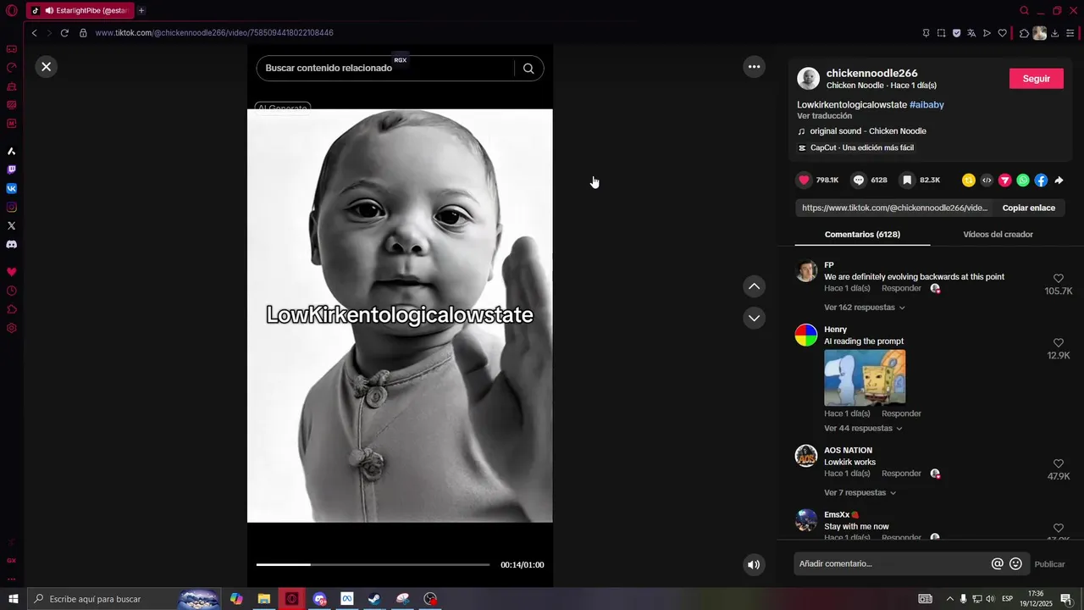Open the browser downloads icon
The width and height of the screenshot is (1084, 610).
(1055, 33)
